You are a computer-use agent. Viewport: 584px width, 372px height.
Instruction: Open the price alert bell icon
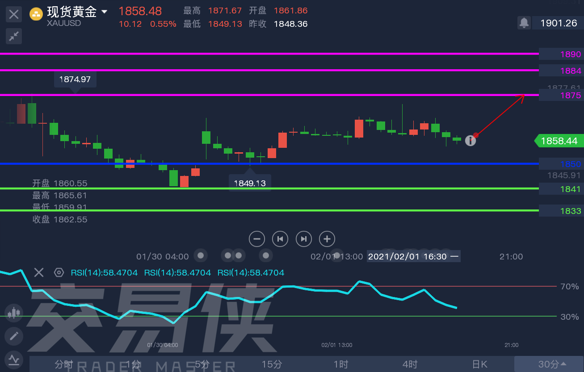[x=524, y=23]
